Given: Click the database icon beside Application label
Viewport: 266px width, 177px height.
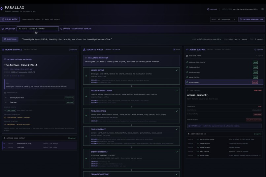Looking at the screenshot, I should click(3, 29).
